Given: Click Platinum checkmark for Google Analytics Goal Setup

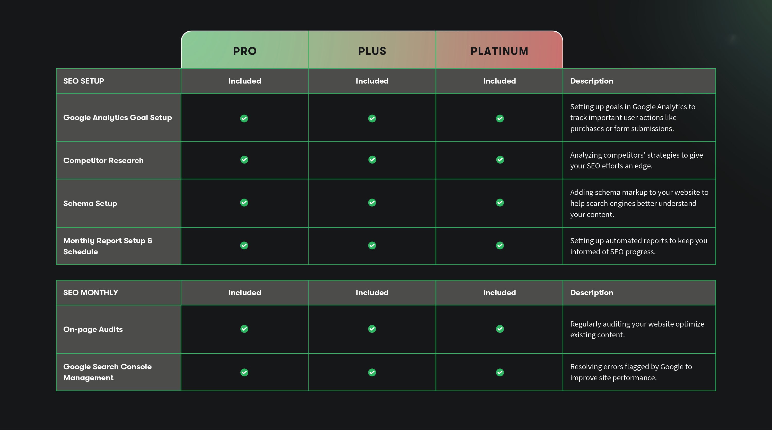Looking at the screenshot, I should 499,118.
